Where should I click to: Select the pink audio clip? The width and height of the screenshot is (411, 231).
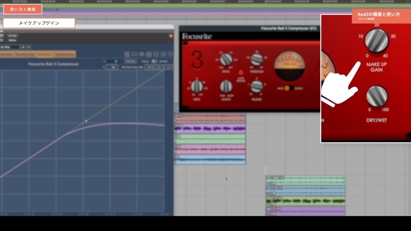point(210,149)
